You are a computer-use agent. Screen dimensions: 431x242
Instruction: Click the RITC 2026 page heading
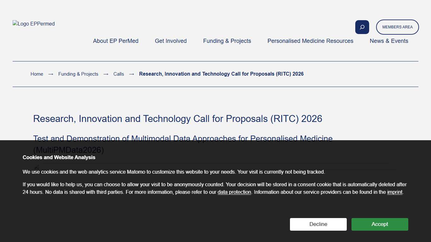pos(177,119)
